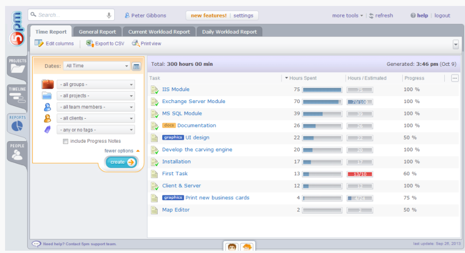Open the People sidebar section
The height and width of the screenshot is (253, 465).
point(18,152)
